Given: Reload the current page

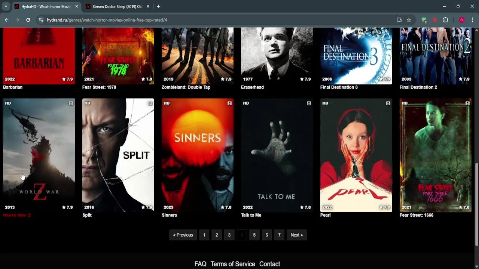Looking at the screenshot, I should pos(28,20).
